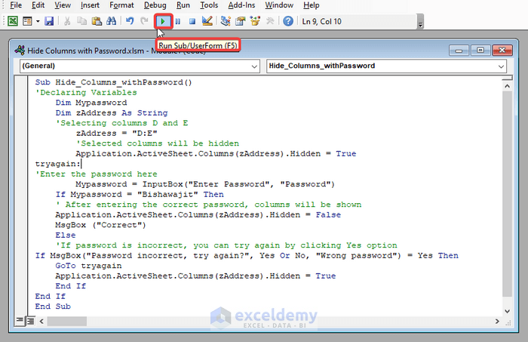The image size is (528, 342).
Task: Click the Paste clipboard icon
Action: pos(97,21)
